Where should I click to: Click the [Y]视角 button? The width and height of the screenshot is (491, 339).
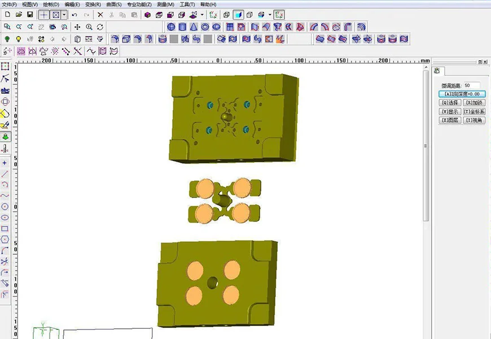click(475, 120)
